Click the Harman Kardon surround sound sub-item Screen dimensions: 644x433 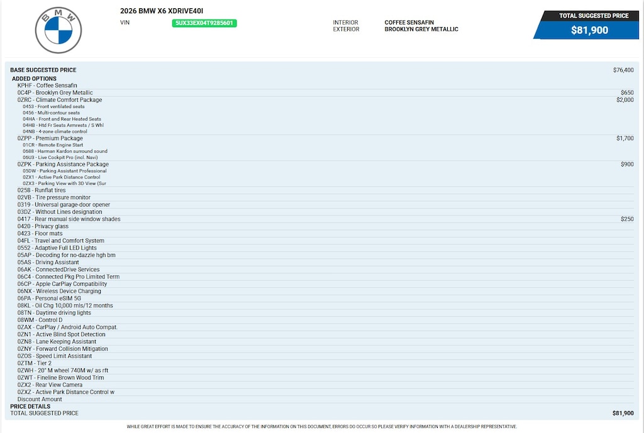click(65, 151)
